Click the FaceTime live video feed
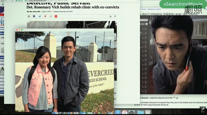 (x=178, y=55)
